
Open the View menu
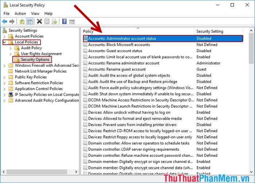click(x=35, y=13)
